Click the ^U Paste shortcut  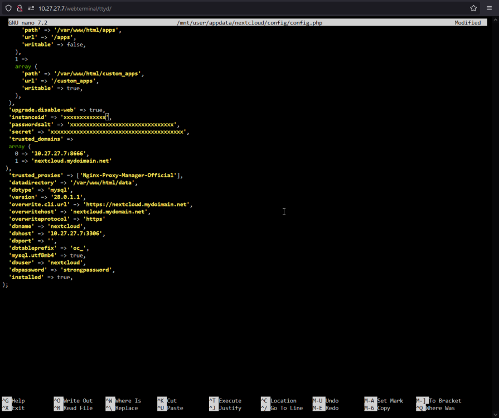coord(170,408)
